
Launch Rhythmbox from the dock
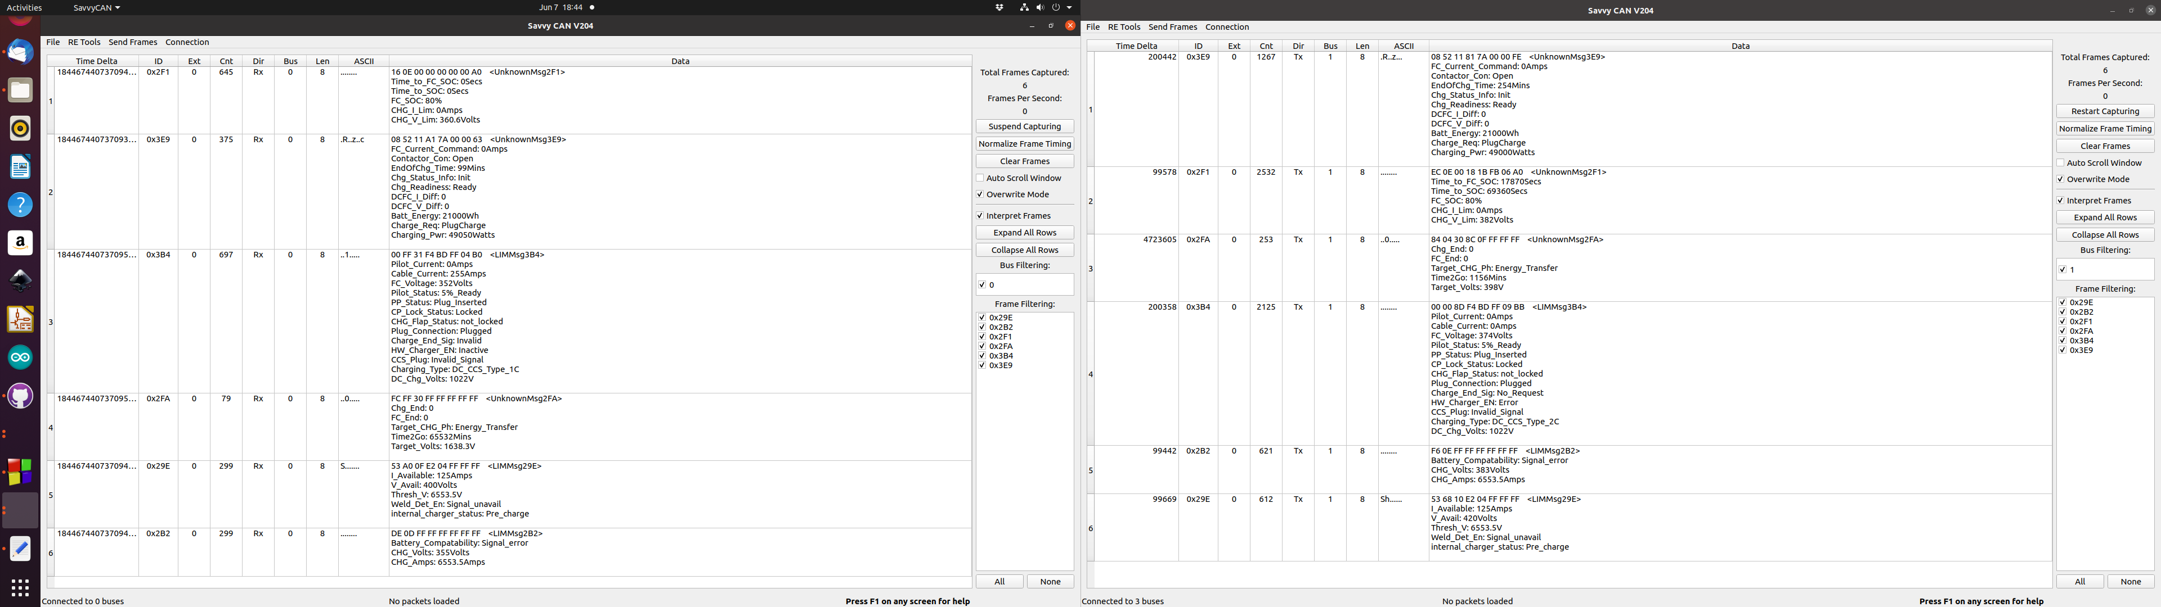tap(20, 128)
